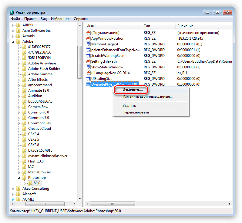Sort by the Значение column header
242x223 pixels.
204,26
